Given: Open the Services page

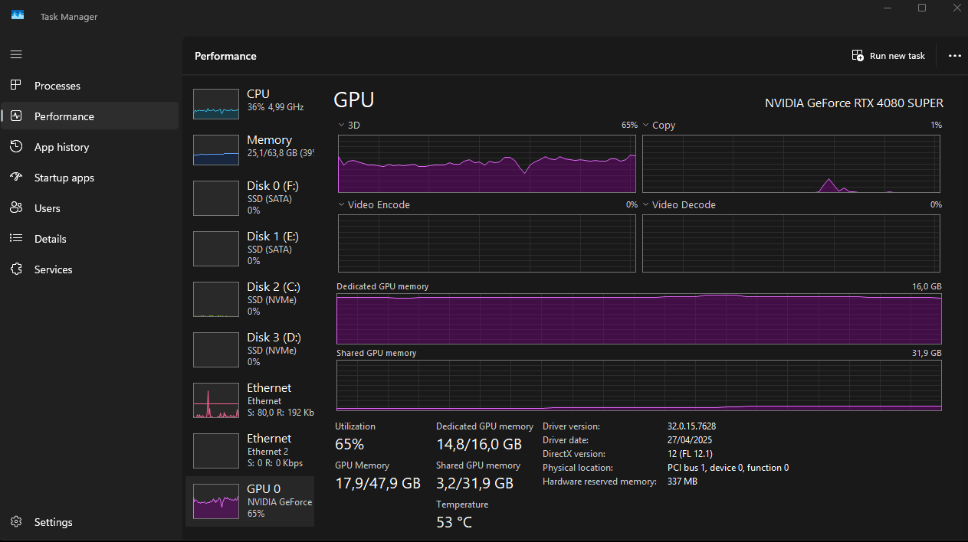Looking at the screenshot, I should coord(53,269).
